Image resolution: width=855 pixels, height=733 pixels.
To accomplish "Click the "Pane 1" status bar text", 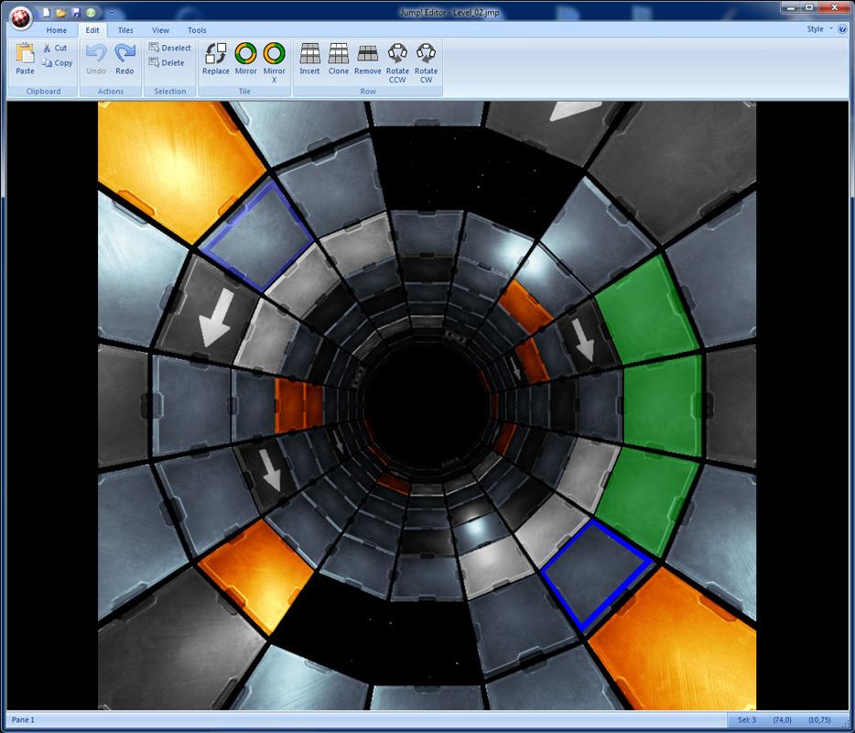I will click(23, 719).
